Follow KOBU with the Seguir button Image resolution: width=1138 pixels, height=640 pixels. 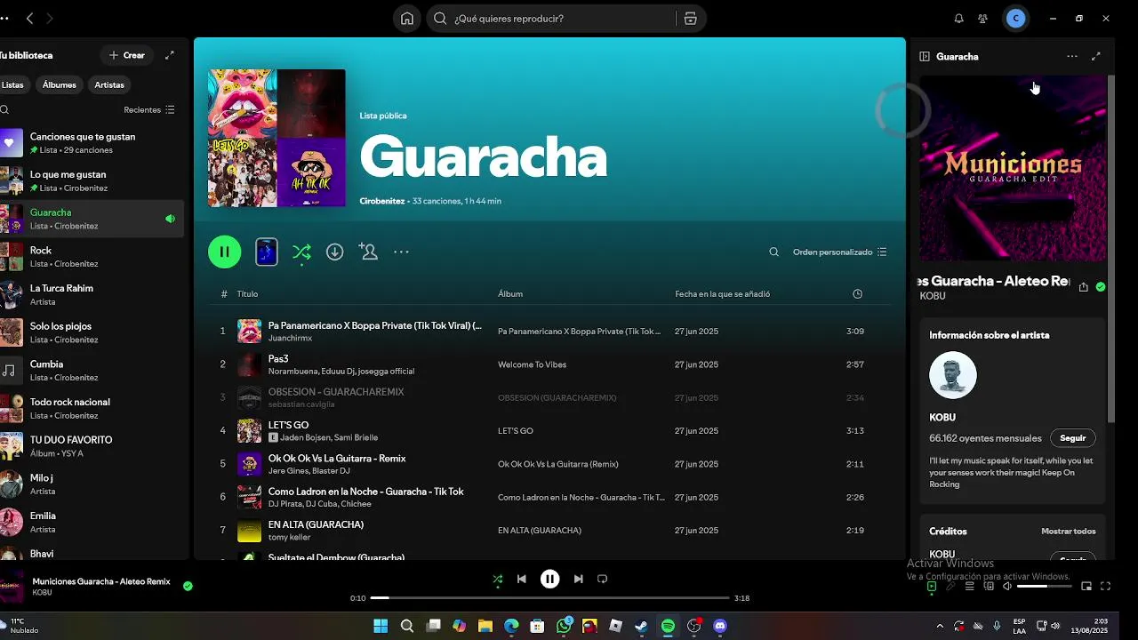[x=1073, y=438]
